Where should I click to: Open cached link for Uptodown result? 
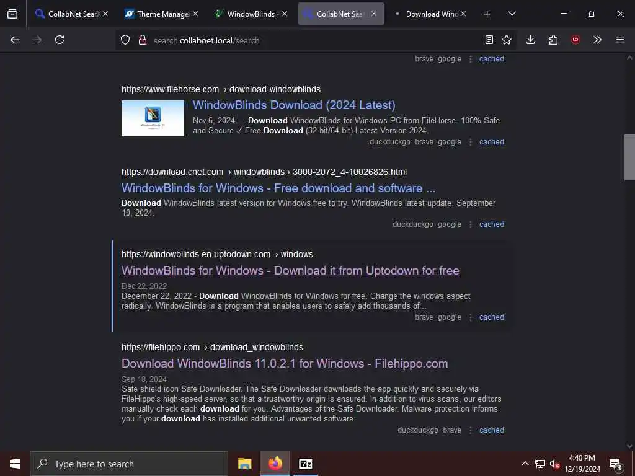[x=492, y=317]
